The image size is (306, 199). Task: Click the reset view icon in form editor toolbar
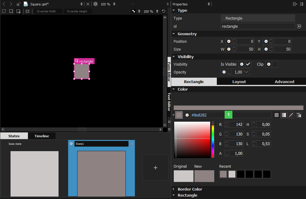(164, 11)
